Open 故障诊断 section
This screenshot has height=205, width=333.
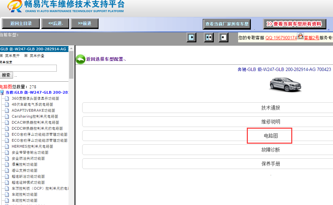271,150
